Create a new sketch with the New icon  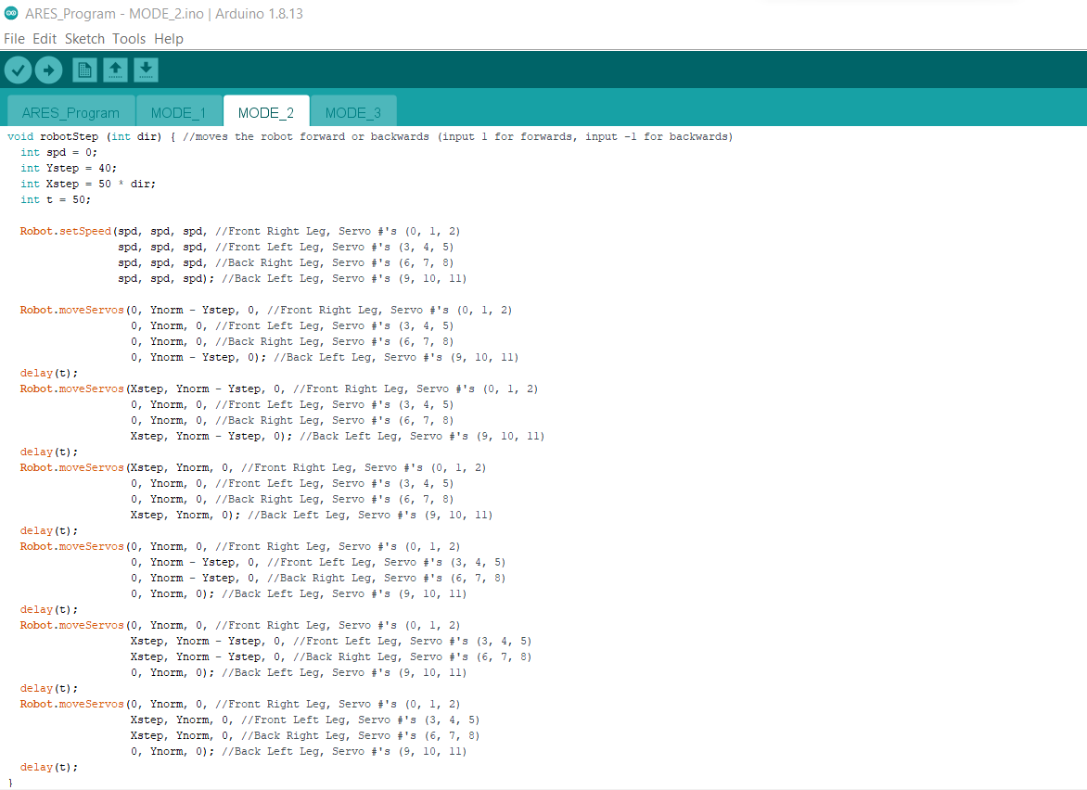click(83, 70)
